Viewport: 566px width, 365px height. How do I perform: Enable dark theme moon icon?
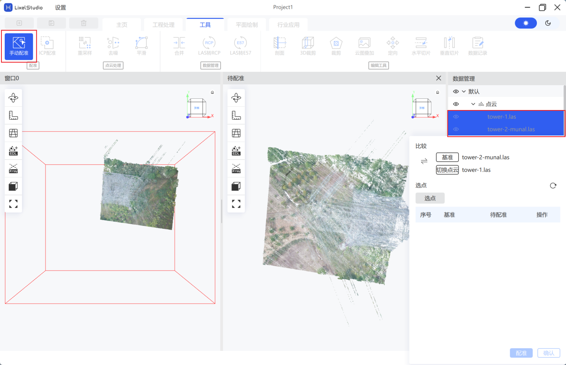(548, 23)
